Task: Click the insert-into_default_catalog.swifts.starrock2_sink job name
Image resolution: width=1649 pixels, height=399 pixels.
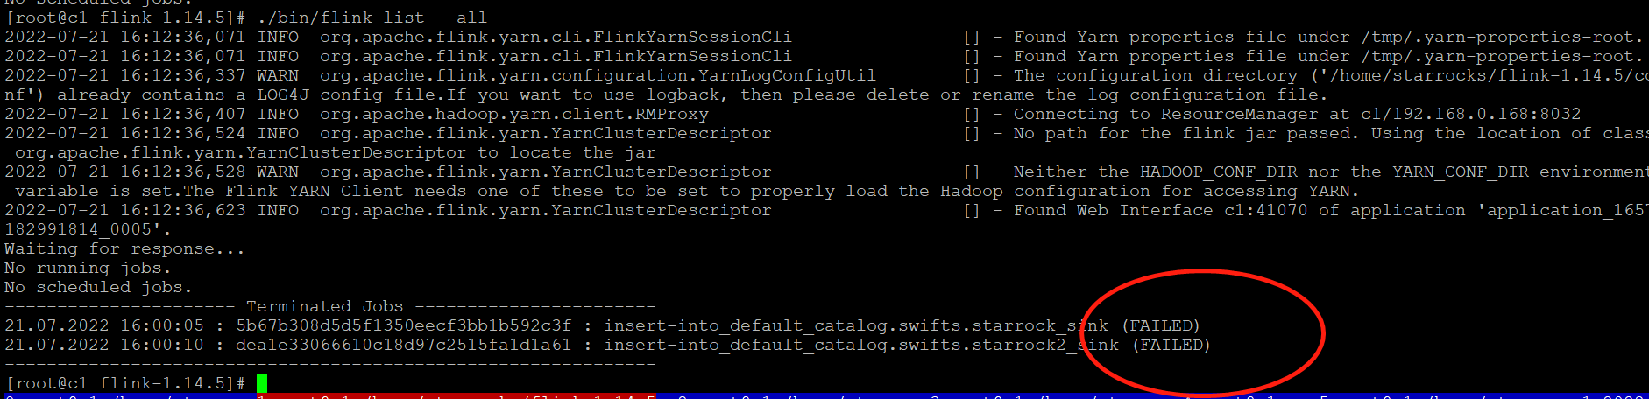Action: tap(861, 345)
